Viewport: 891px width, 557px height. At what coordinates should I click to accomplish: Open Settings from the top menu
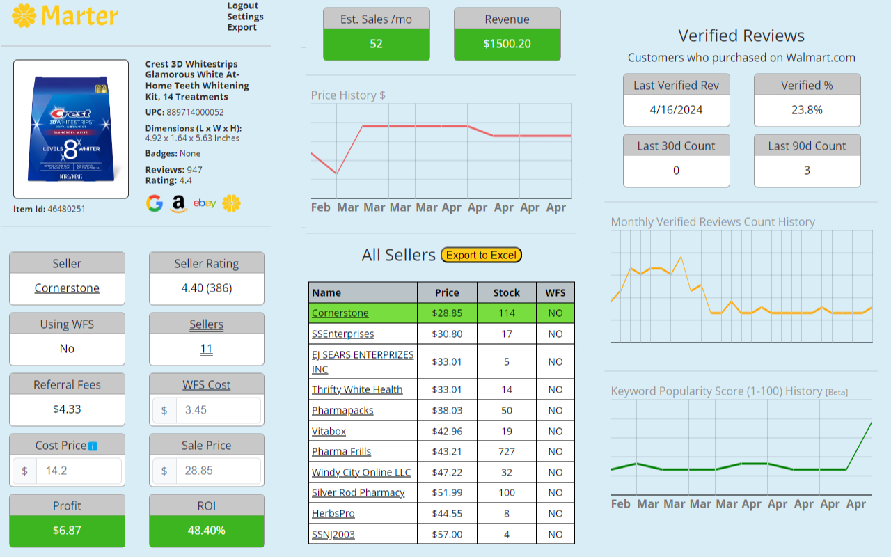click(x=245, y=17)
